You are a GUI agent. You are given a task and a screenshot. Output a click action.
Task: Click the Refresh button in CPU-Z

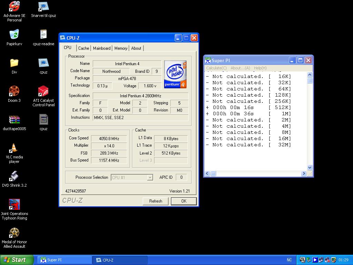[155, 201]
